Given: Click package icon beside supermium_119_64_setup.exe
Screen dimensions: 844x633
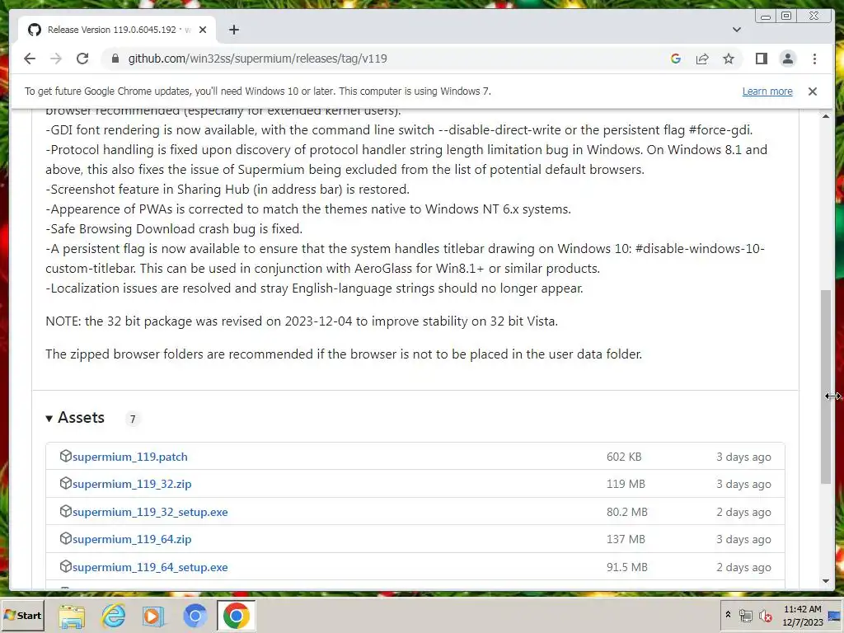Looking at the screenshot, I should pos(66,566).
